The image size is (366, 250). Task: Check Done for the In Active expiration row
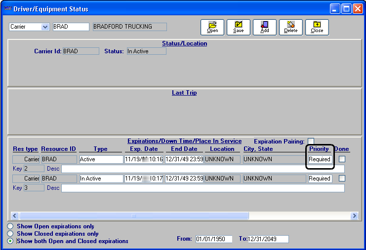coord(342,179)
